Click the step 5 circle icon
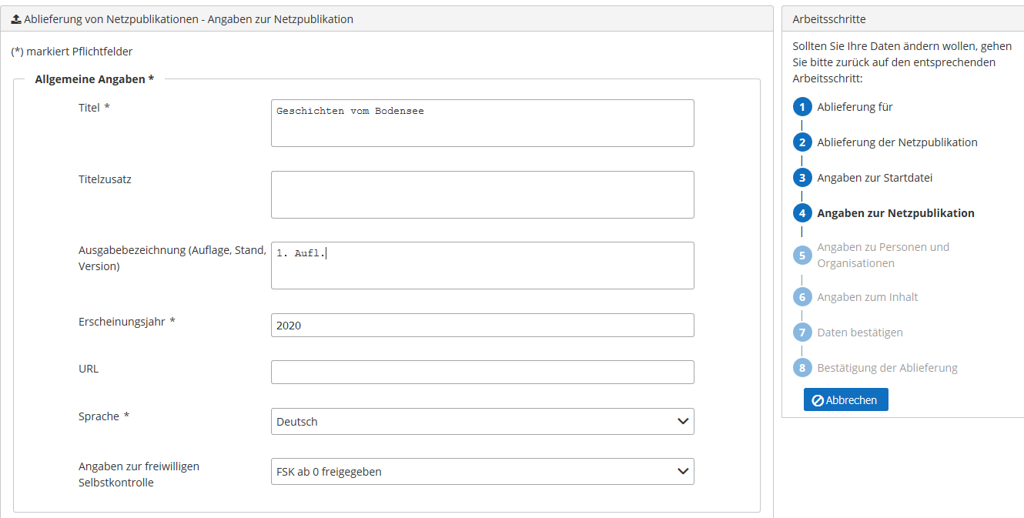This screenshot has height=518, width=1024. click(802, 256)
